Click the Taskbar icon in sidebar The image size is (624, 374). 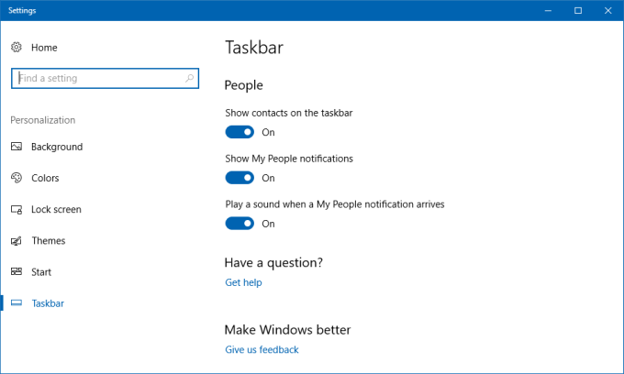coord(17,303)
